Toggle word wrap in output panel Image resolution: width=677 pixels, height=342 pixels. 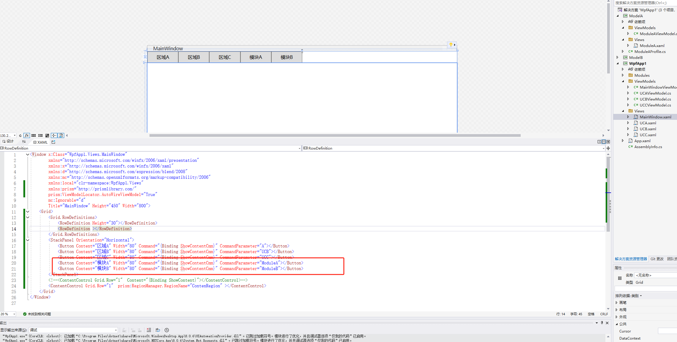pos(158,330)
